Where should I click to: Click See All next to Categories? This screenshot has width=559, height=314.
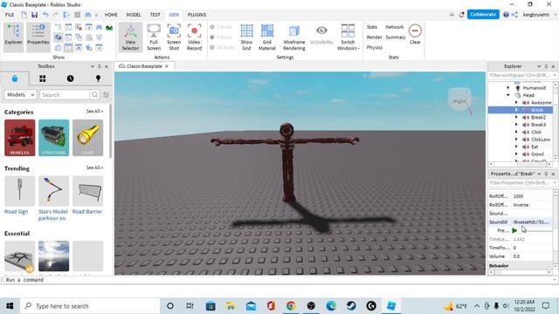[94, 112]
